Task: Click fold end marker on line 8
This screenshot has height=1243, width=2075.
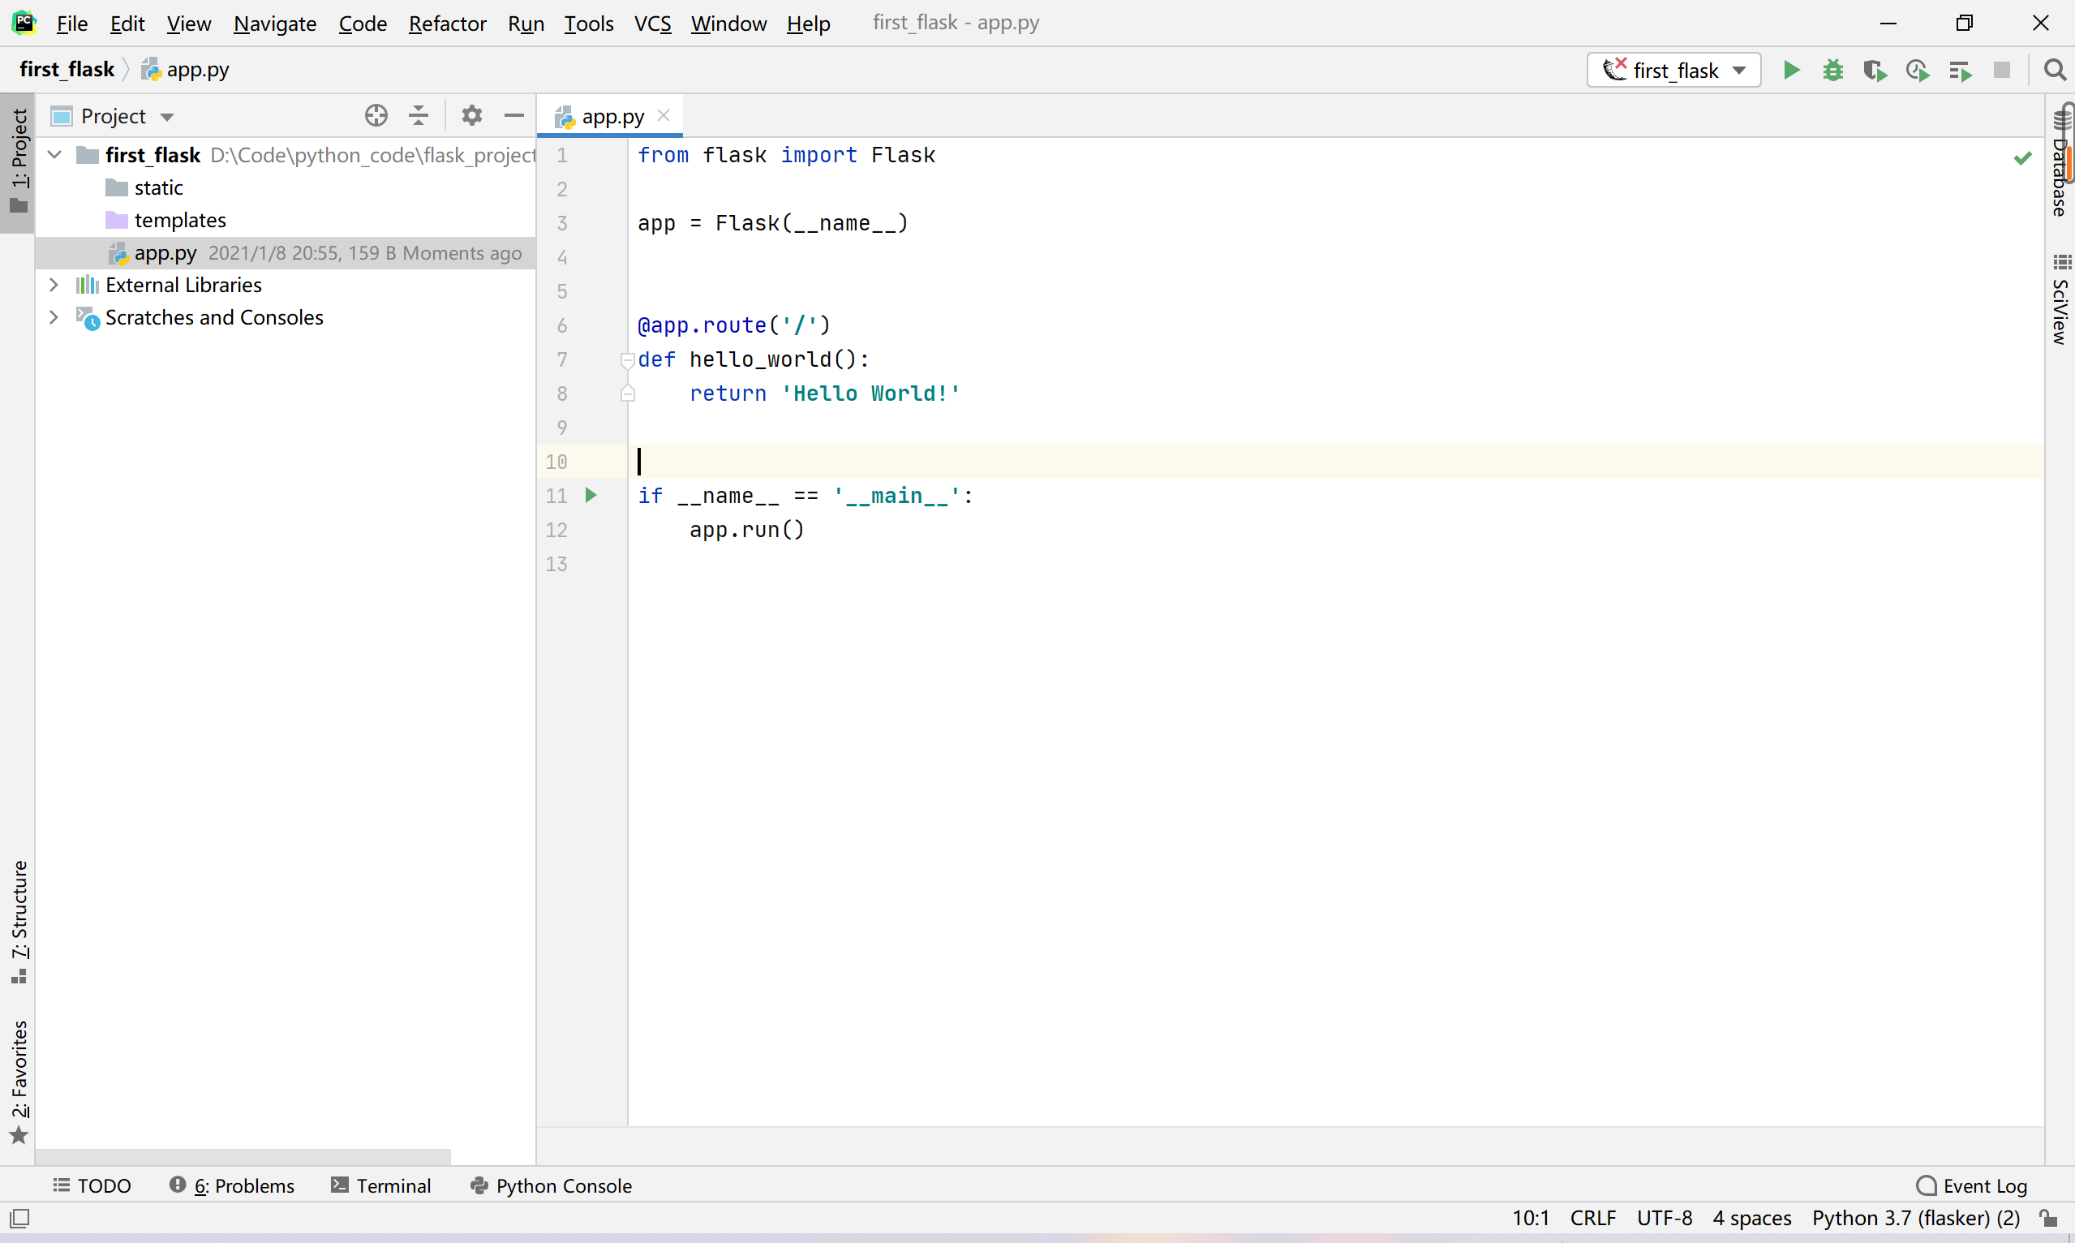Action: tap(627, 394)
